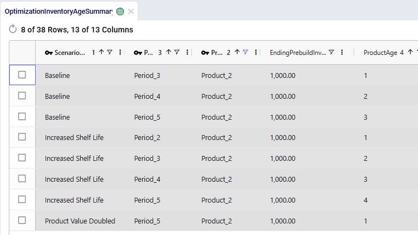Open the Period column options menu
Viewport: 418px width, 235px height.
188,52
